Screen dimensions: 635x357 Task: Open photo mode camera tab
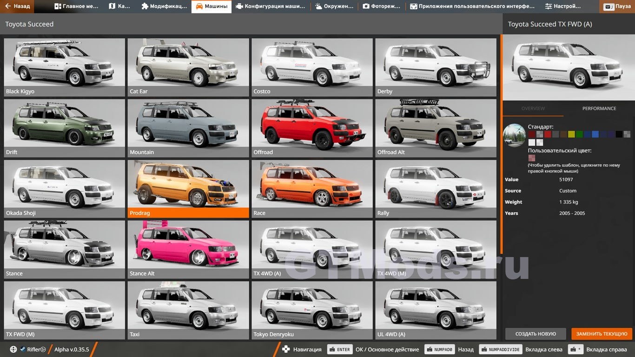click(366, 7)
